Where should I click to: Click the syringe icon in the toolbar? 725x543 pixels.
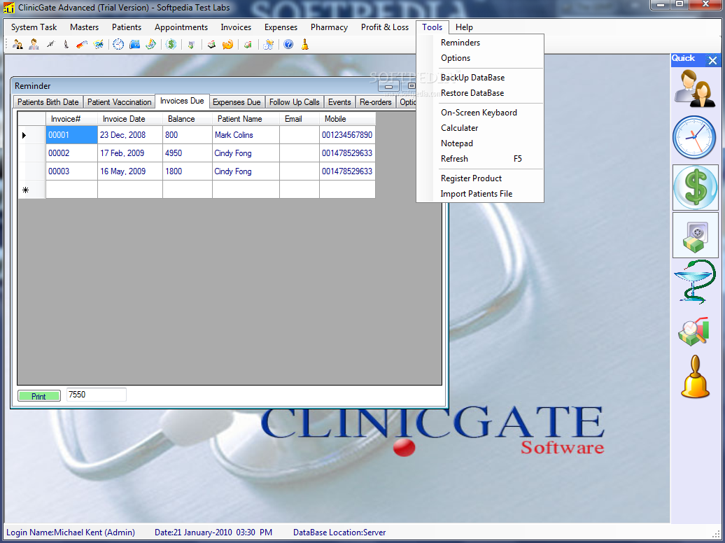click(50, 44)
